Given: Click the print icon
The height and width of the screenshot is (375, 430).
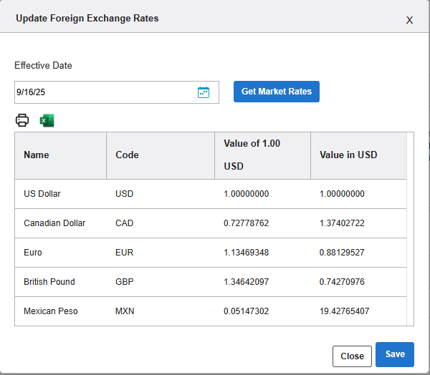Looking at the screenshot, I should pyautogui.click(x=22, y=120).
